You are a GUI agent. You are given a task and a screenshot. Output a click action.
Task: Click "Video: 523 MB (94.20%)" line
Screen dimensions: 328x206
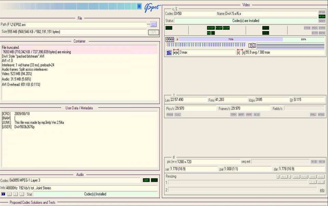tap(17, 74)
